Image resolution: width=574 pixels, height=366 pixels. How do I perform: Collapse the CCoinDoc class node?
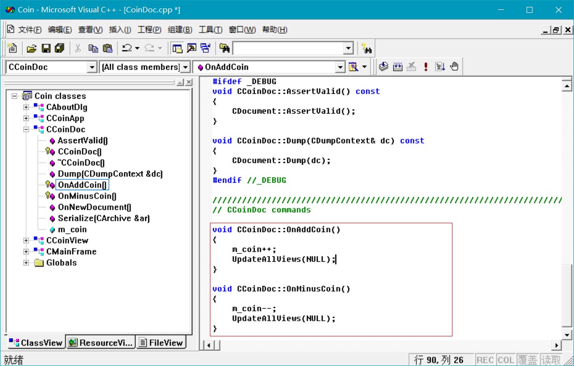[26, 129]
